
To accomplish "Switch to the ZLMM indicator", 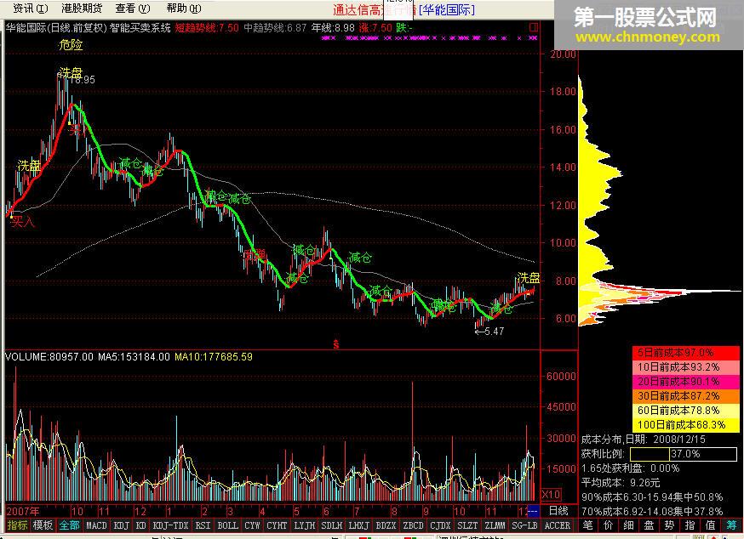I will click(x=495, y=525).
